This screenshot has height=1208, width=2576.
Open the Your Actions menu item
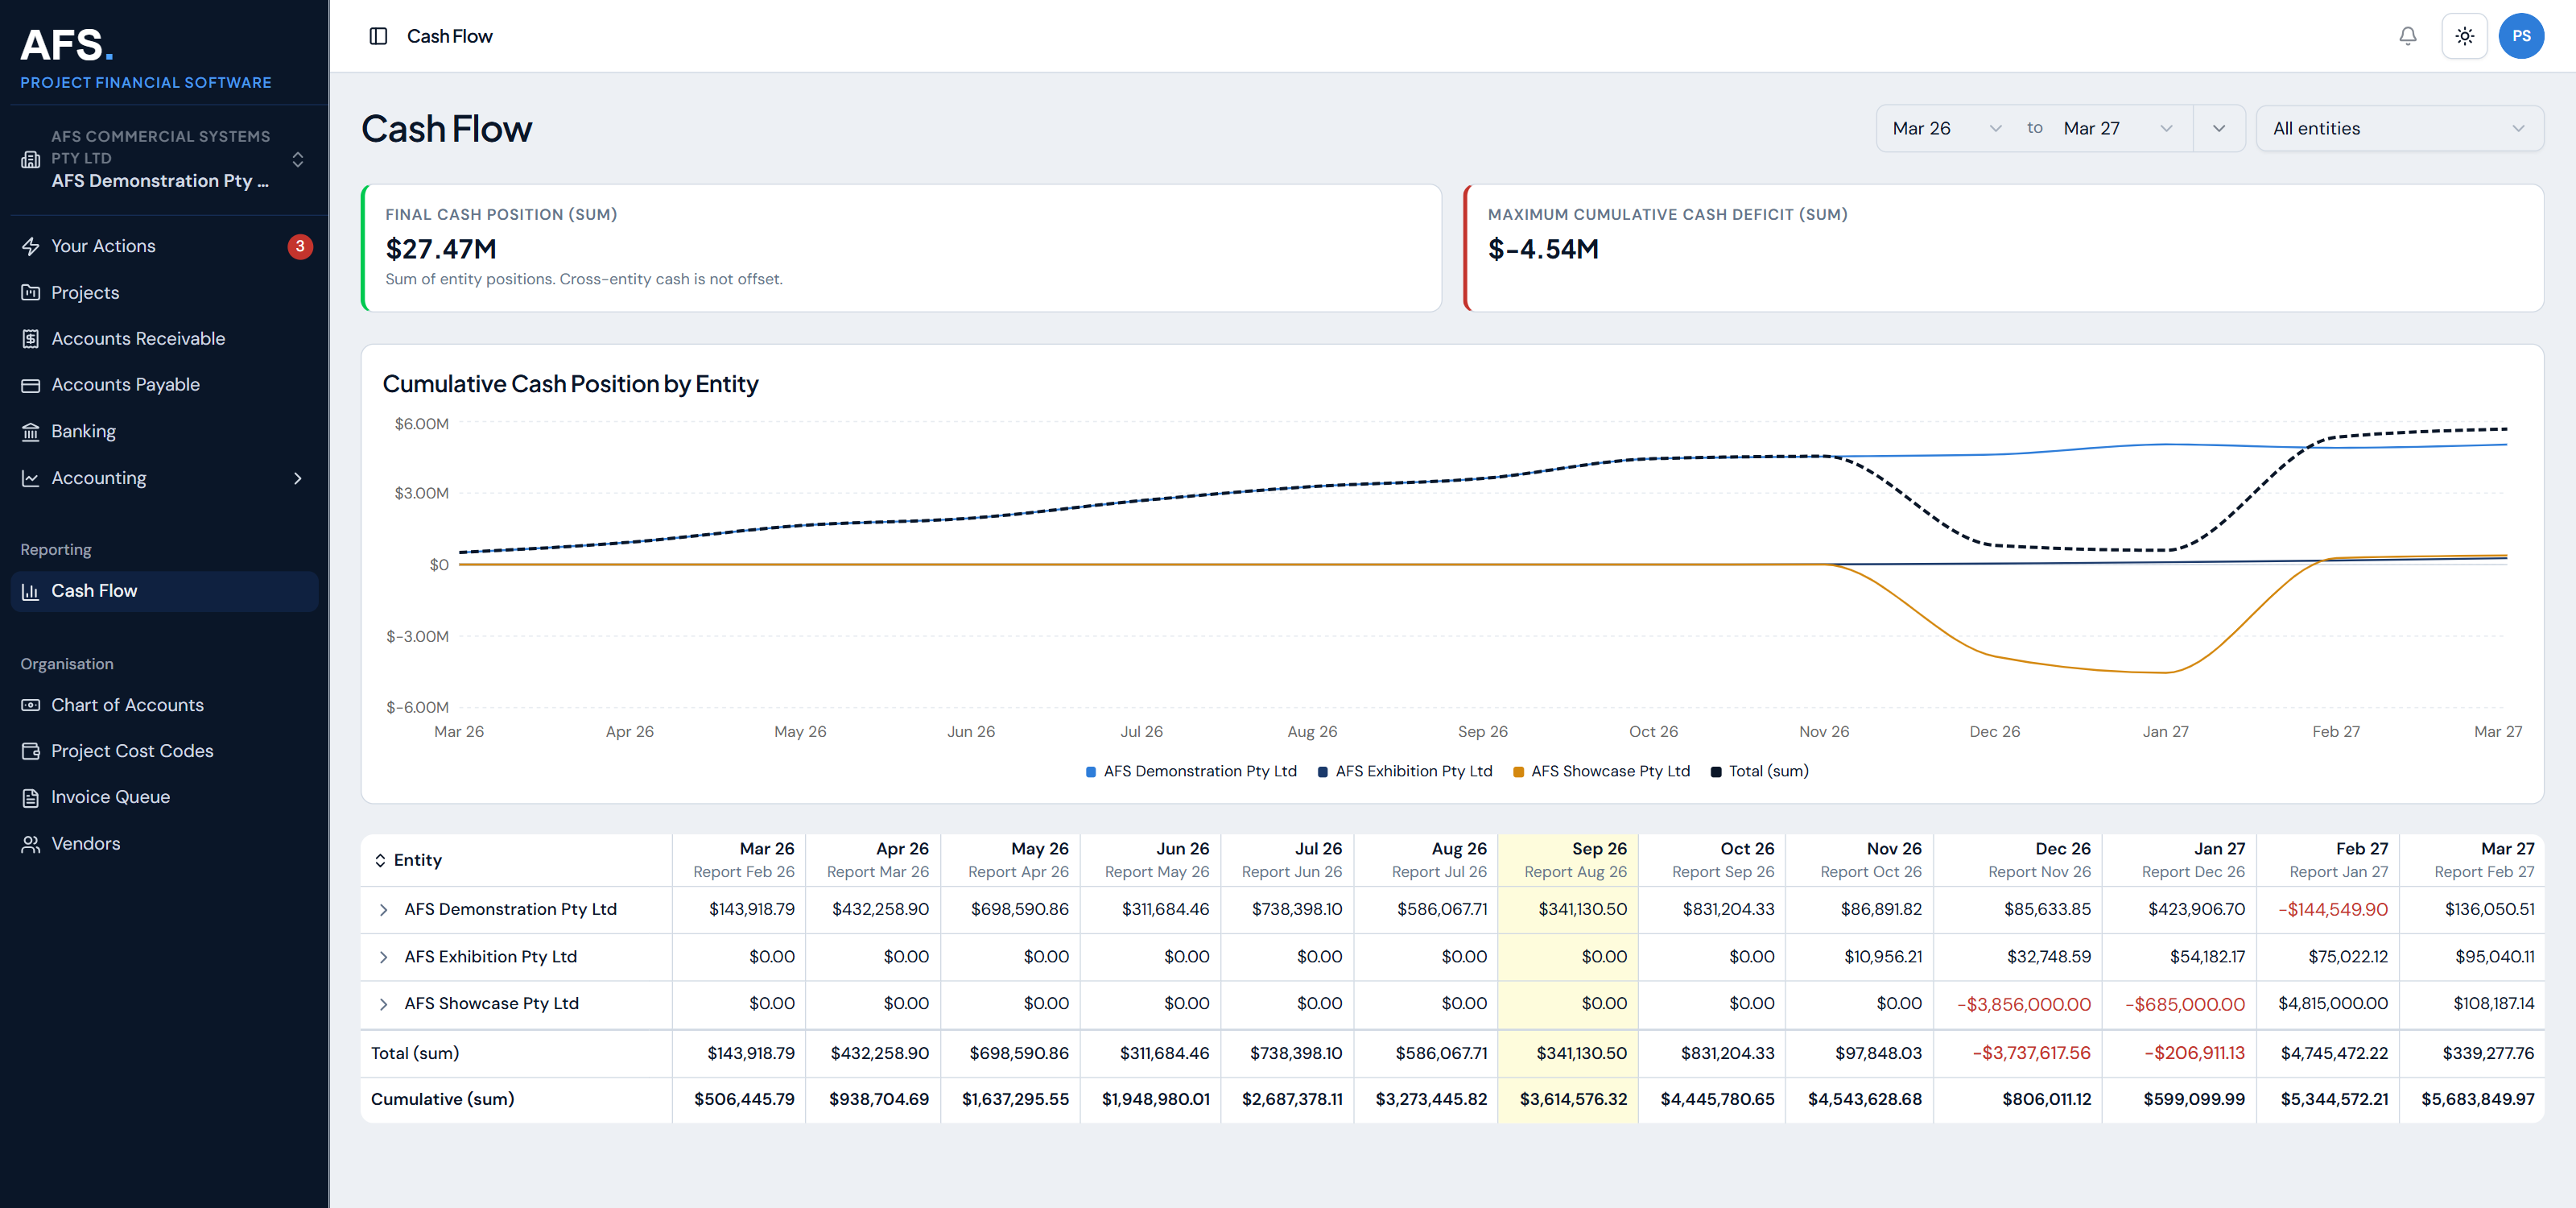coord(164,246)
